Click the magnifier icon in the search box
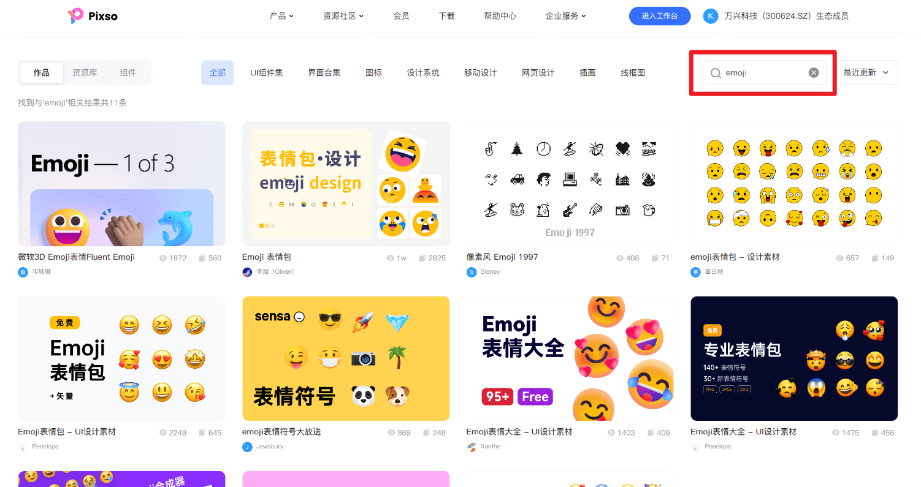 (x=715, y=72)
